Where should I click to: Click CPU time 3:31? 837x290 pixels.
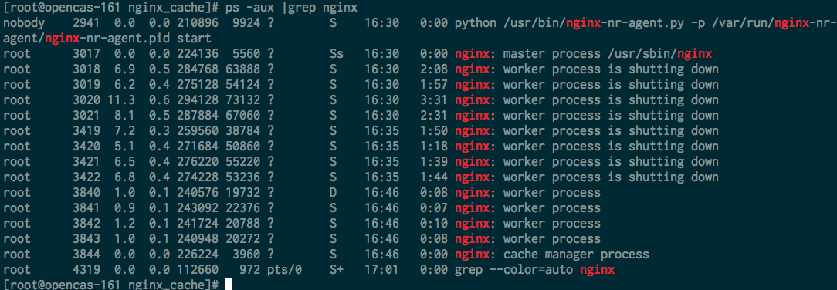point(434,100)
